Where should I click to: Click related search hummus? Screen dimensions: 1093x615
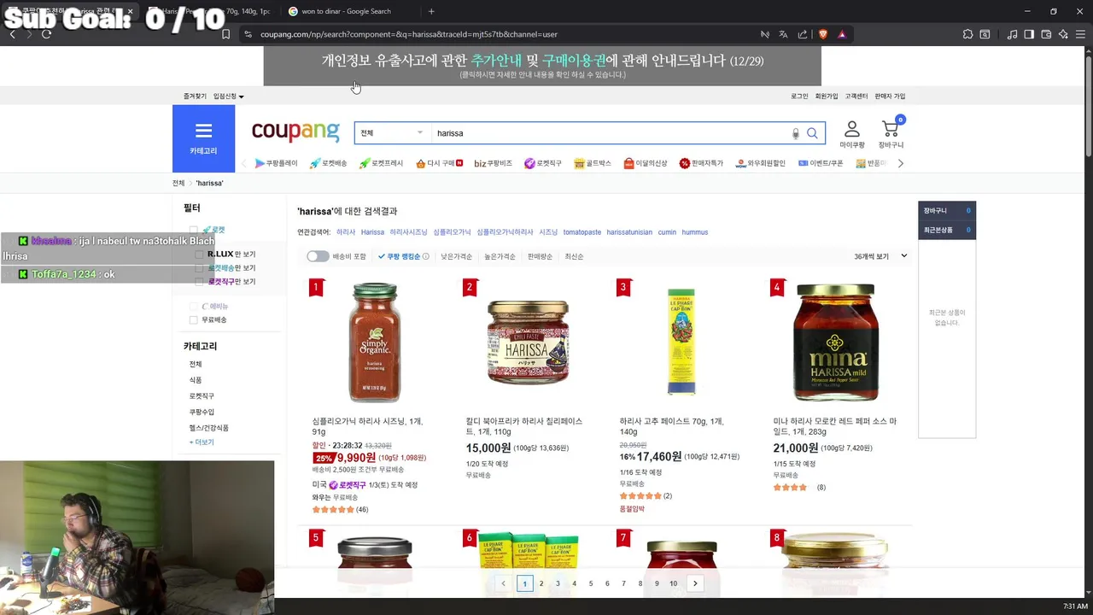pyautogui.click(x=695, y=232)
